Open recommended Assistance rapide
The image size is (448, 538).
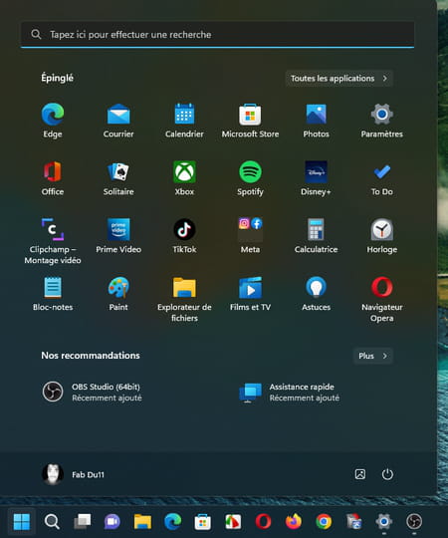pyautogui.click(x=289, y=392)
